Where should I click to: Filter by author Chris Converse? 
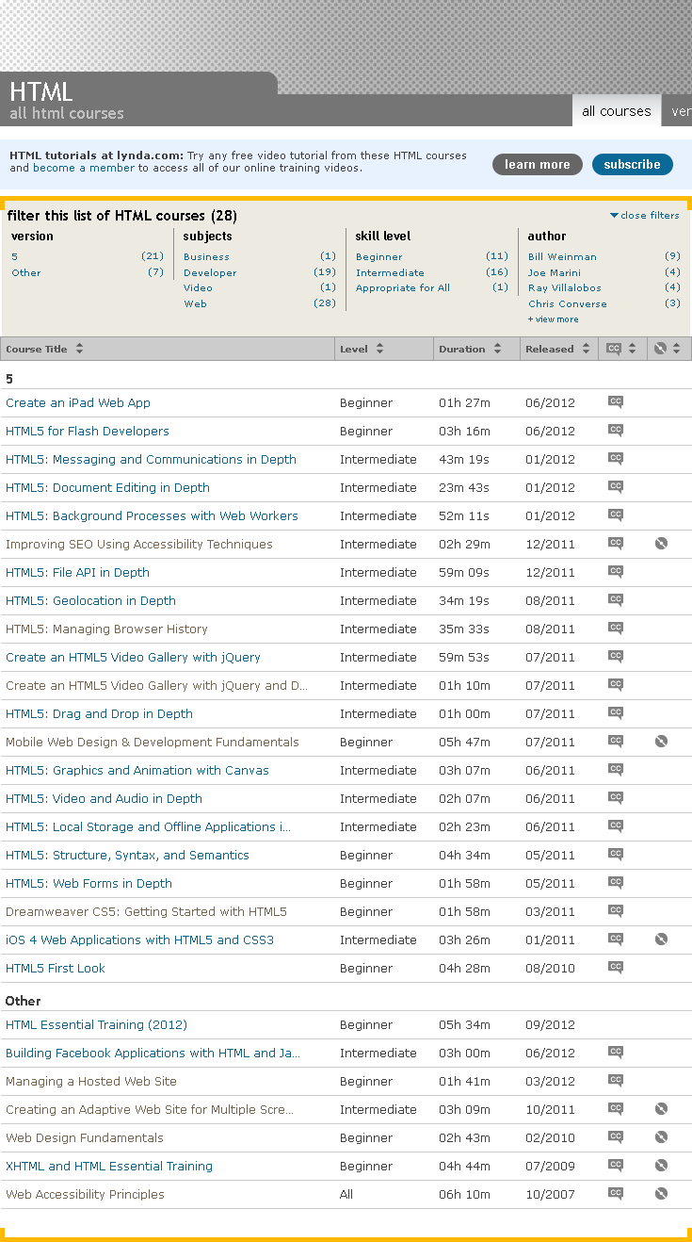point(568,303)
